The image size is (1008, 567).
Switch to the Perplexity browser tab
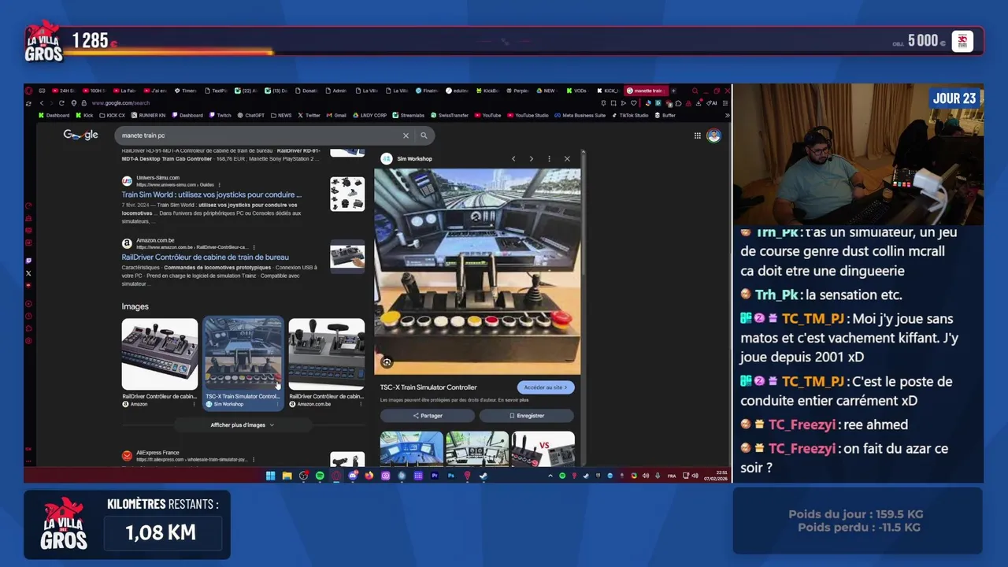click(517, 91)
